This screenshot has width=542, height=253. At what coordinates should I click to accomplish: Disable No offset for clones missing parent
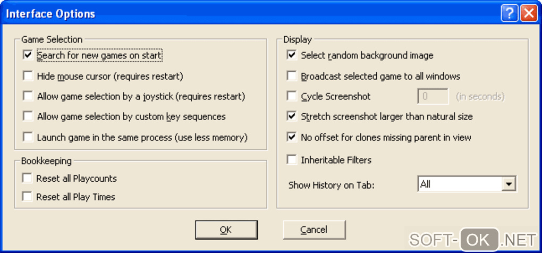(292, 137)
